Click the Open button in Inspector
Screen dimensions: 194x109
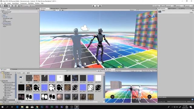[191, 12]
